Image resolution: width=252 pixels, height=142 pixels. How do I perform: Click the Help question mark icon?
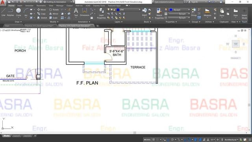(221, 2)
